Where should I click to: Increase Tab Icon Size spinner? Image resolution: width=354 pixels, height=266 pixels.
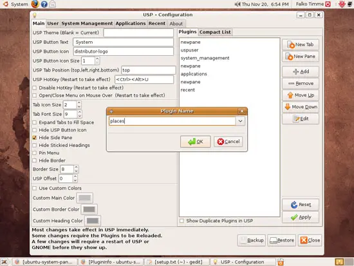[x=79, y=102]
